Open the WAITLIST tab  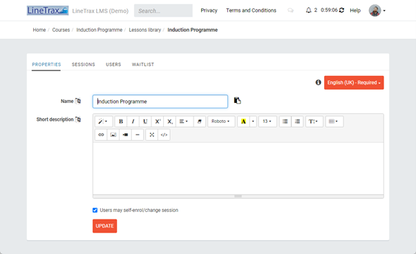coord(143,64)
